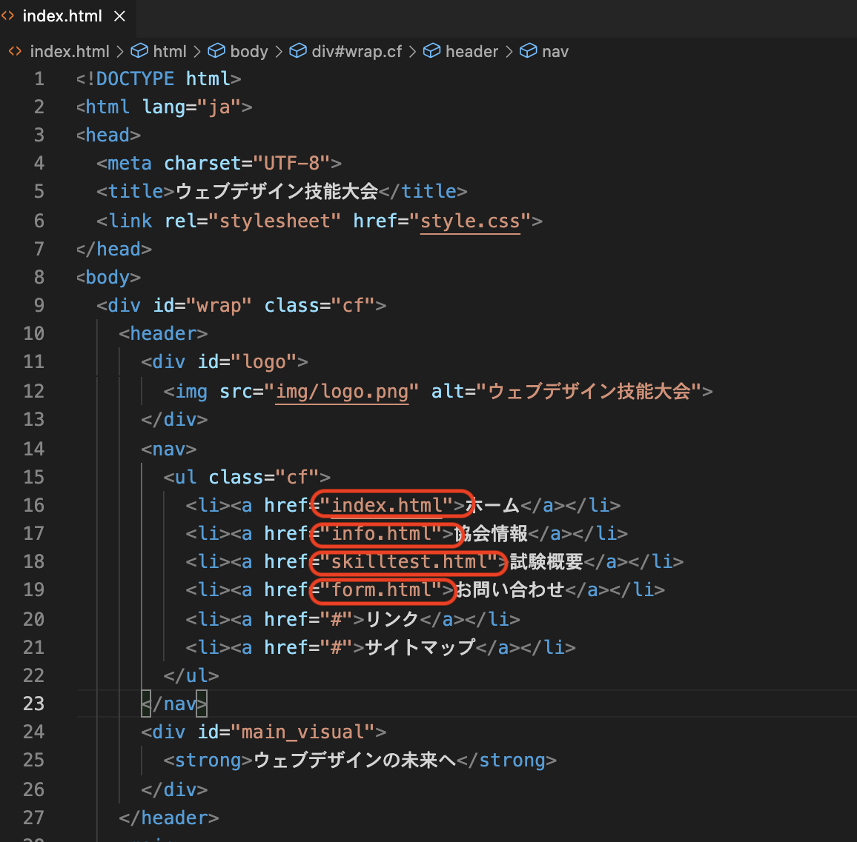Click id="logo" on line 11

247,362
